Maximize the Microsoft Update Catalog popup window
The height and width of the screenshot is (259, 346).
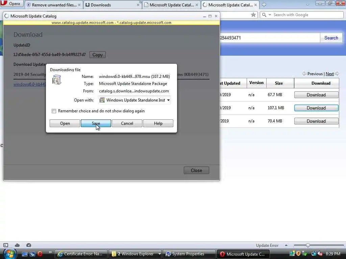(210, 16)
